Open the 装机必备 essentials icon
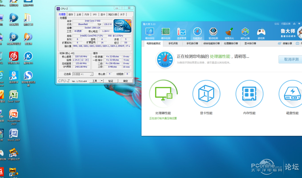Viewport: 302px width, 178px height. [x=245, y=33]
